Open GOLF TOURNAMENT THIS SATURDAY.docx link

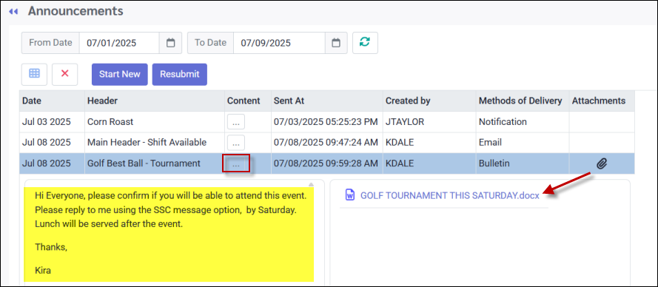point(449,195)
